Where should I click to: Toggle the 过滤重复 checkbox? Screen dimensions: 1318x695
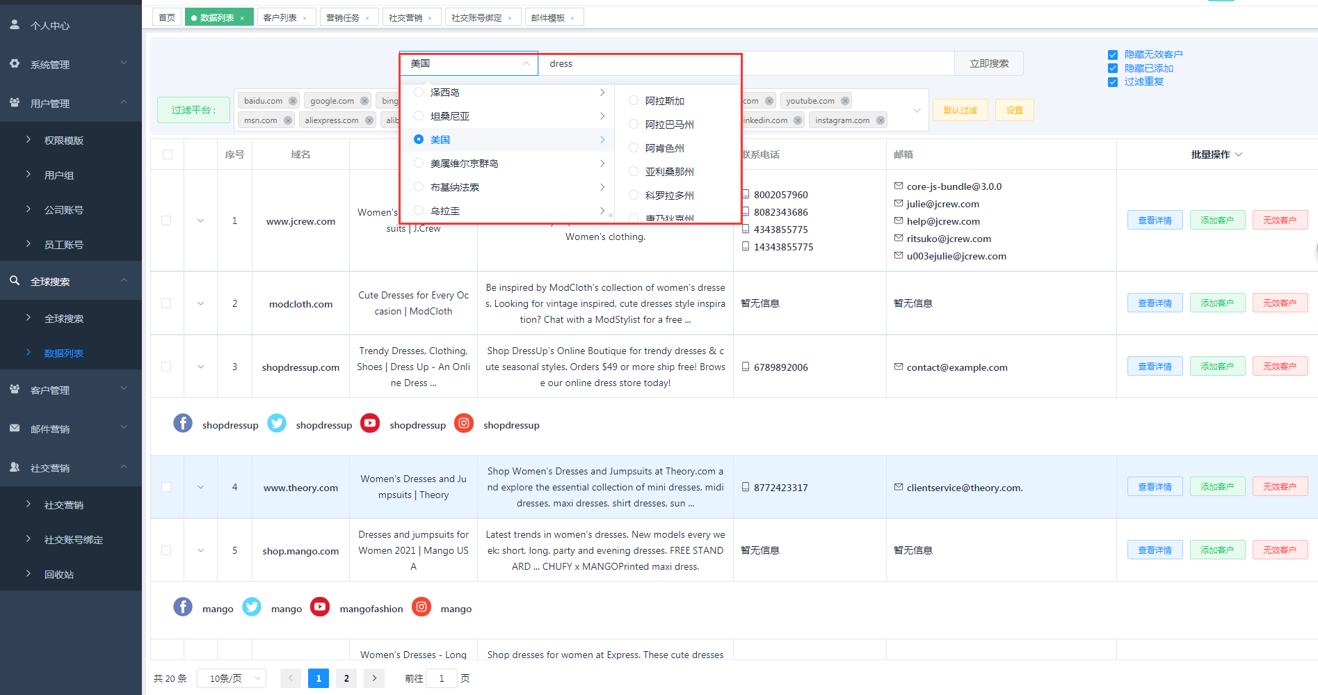(1113, 81)
